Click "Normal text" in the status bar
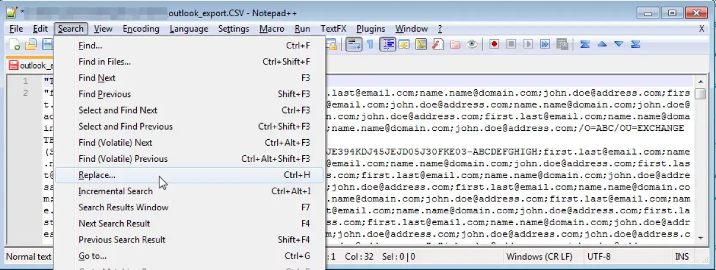 tap(29, 256)
